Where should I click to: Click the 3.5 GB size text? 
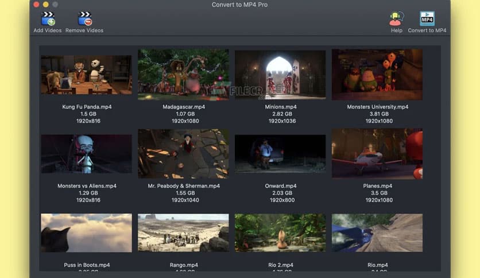(x=379, y=193)
